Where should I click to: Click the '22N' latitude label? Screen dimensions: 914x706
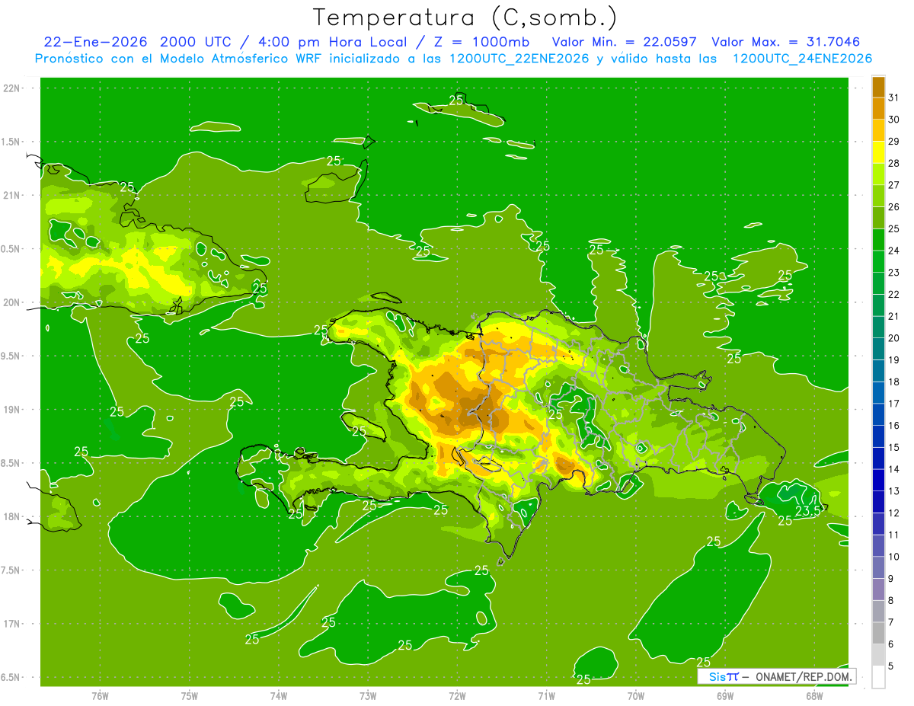(x=11, y=88)
